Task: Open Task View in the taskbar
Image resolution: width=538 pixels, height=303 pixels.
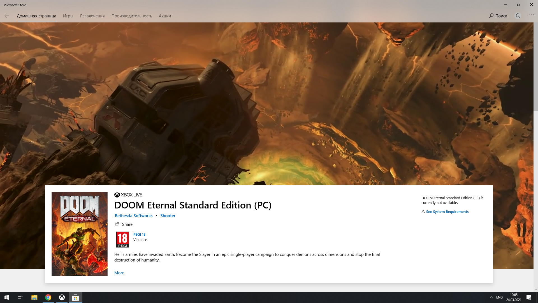Action: (x=20, y=297)
